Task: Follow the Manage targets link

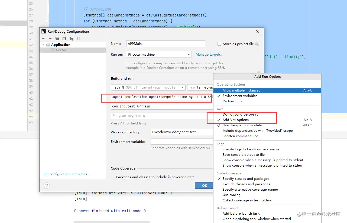Action: (x=209, y=54)
